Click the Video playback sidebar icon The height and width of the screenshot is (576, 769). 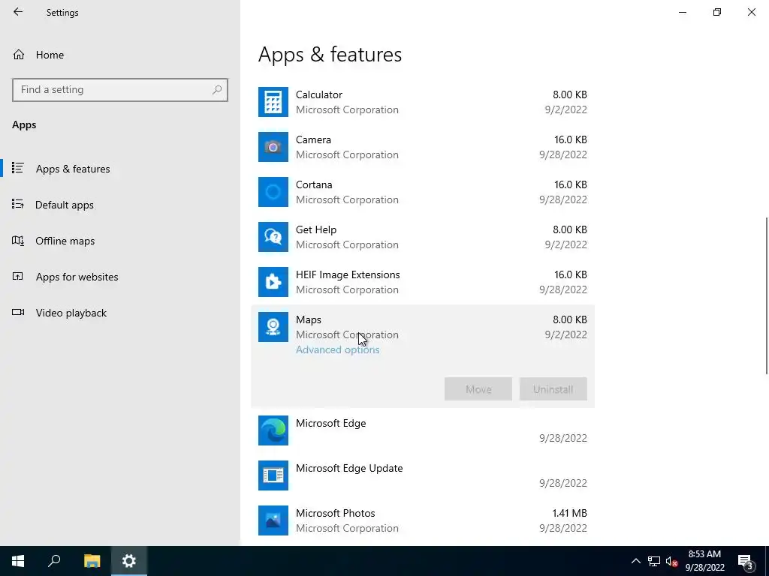(18, 313)
